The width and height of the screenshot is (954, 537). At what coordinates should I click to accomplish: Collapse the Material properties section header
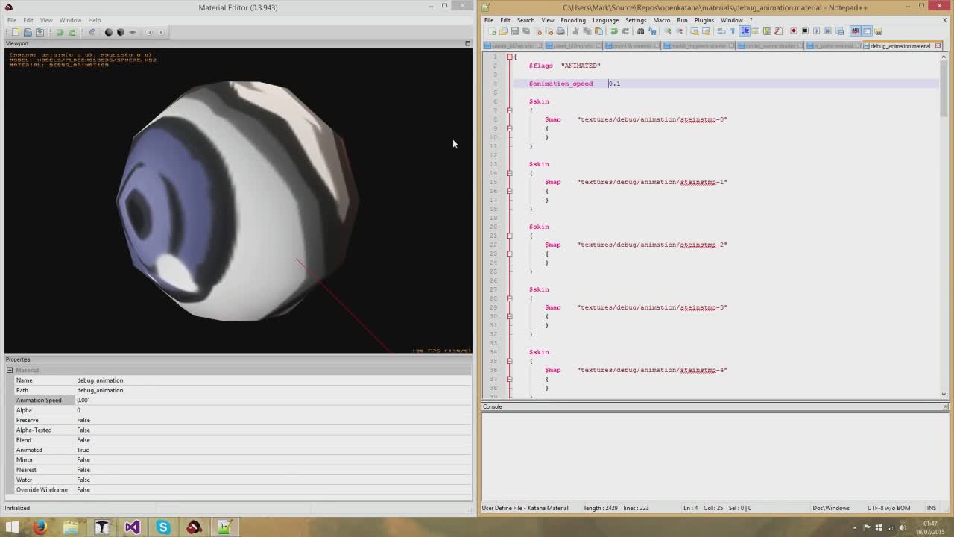coord(10,370)
